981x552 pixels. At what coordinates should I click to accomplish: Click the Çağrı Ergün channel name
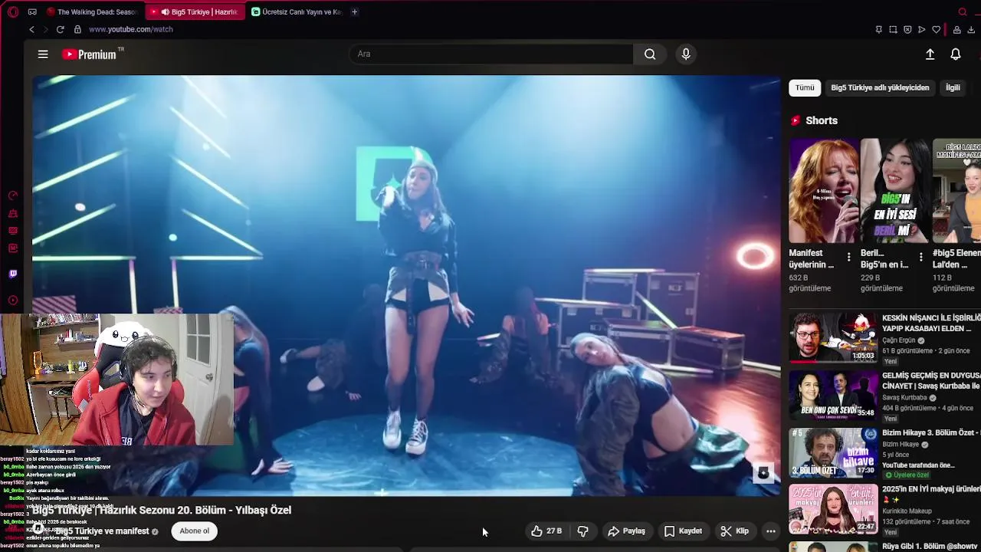coord(899,340)
